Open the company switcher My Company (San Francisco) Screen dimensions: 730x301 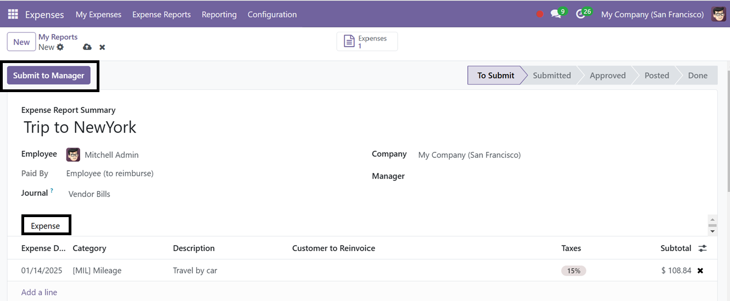pos(652,15)
